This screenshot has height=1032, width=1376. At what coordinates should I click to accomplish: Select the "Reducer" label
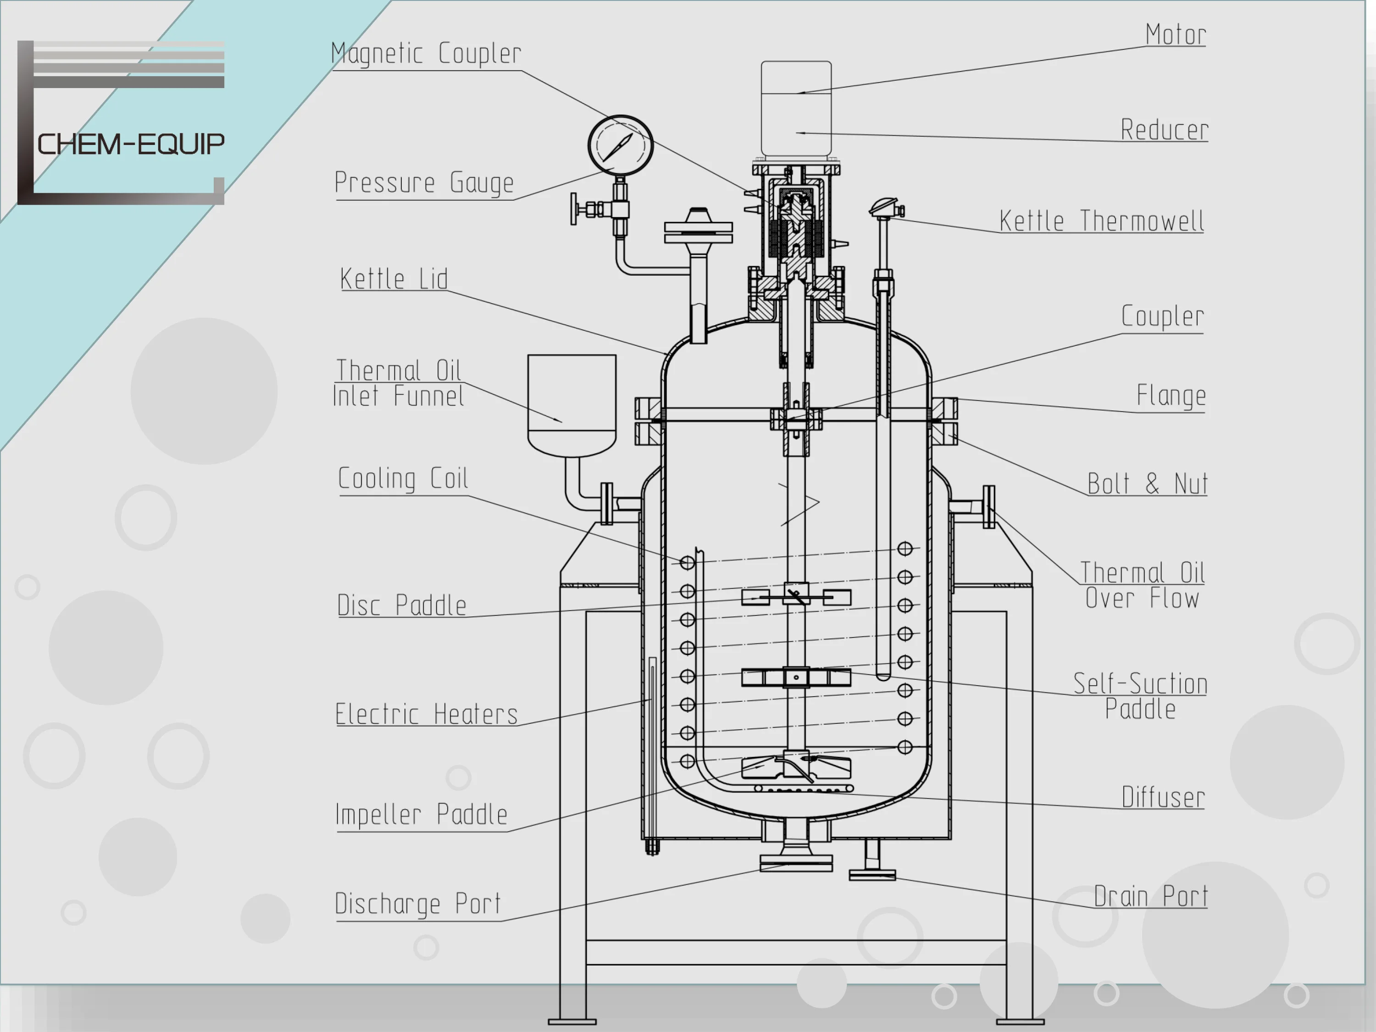(1165, 130)
